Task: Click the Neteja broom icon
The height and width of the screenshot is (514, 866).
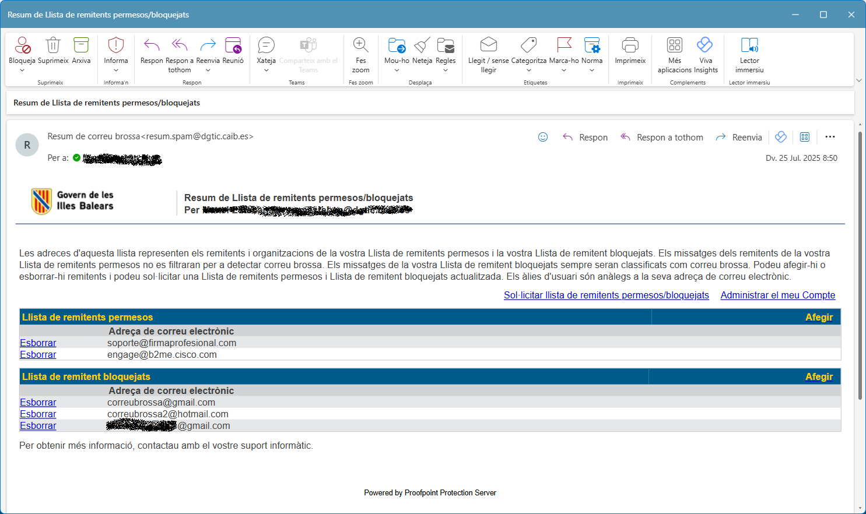Action: 422,45
